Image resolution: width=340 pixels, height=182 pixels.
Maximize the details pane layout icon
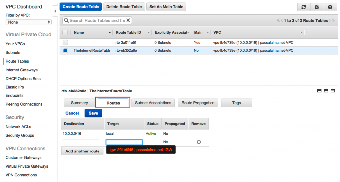(x=333, y=91)
